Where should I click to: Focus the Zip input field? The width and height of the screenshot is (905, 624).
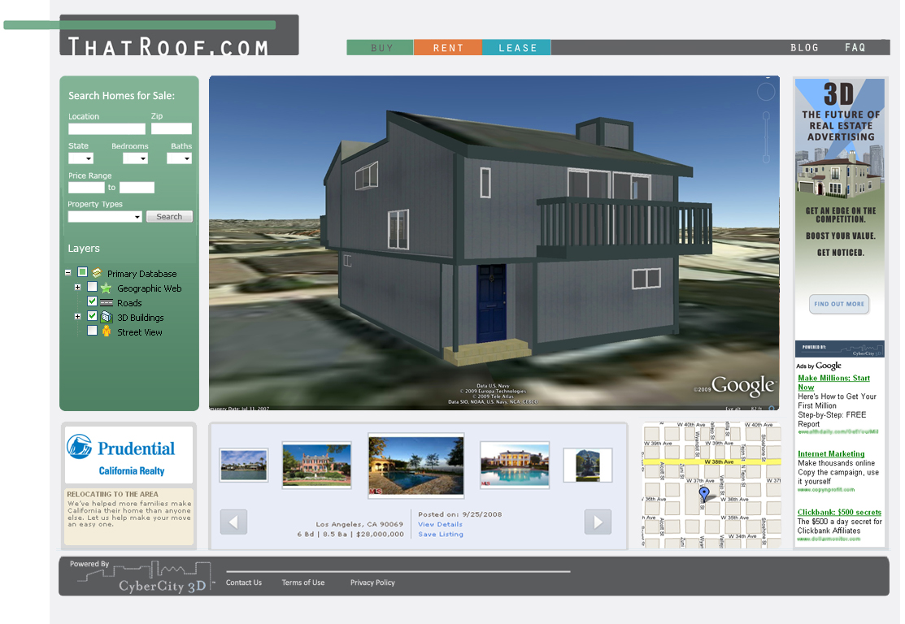click(172, 128)
